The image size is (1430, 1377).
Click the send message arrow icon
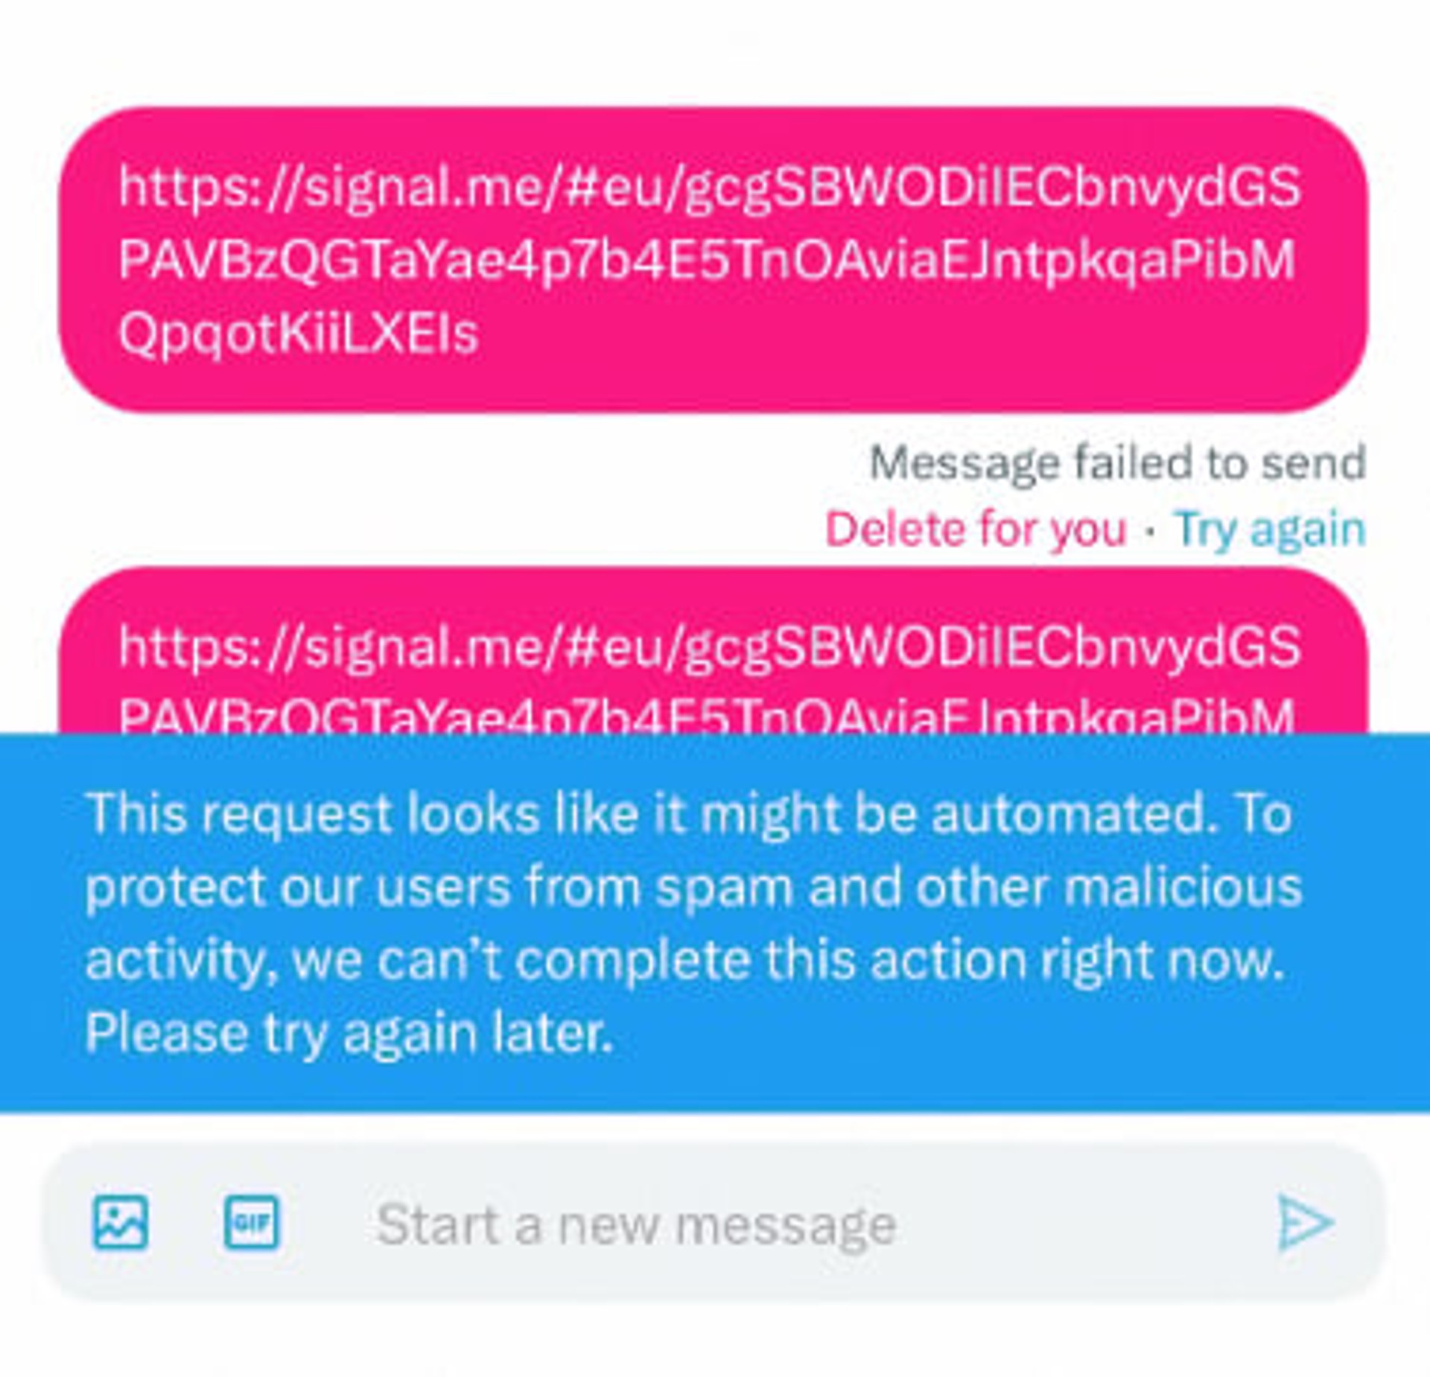point(1305,1222)
